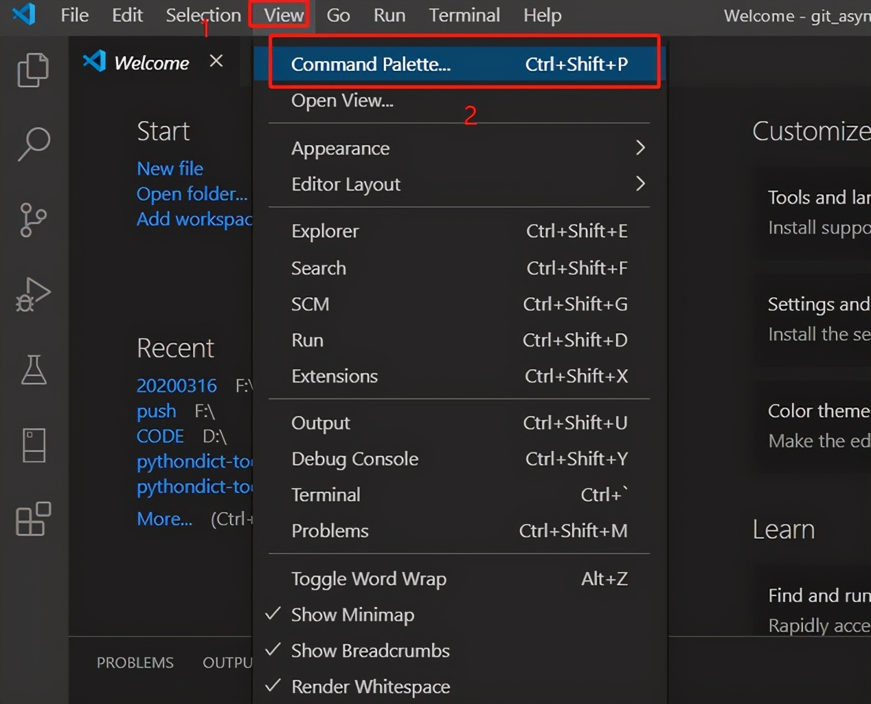Open the Extensions view icon
871x704 pixels.
click(x=32, y=520)
